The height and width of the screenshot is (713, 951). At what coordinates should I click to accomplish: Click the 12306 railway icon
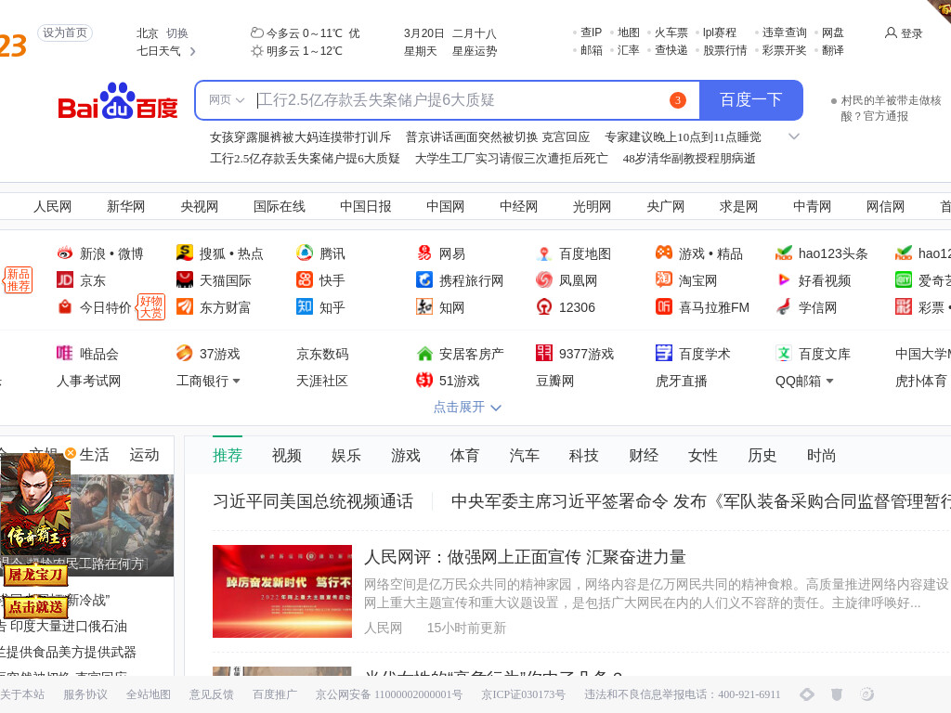click(x=544, y=306)
